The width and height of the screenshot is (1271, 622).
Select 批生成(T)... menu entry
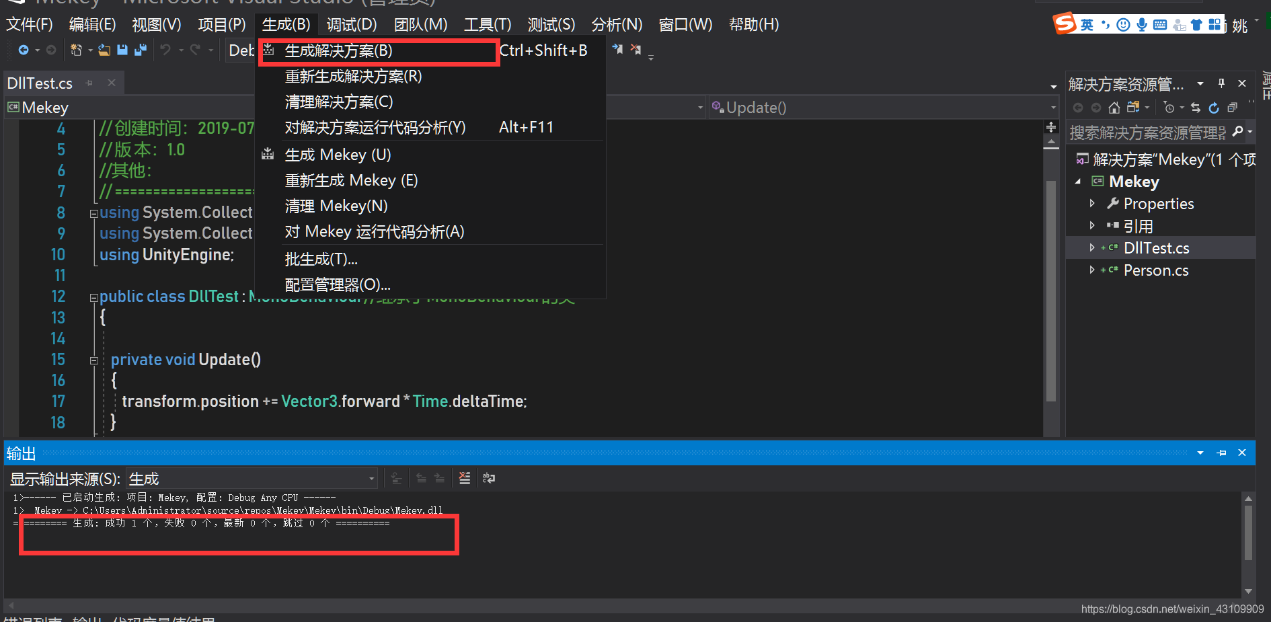tap(430, 259)
